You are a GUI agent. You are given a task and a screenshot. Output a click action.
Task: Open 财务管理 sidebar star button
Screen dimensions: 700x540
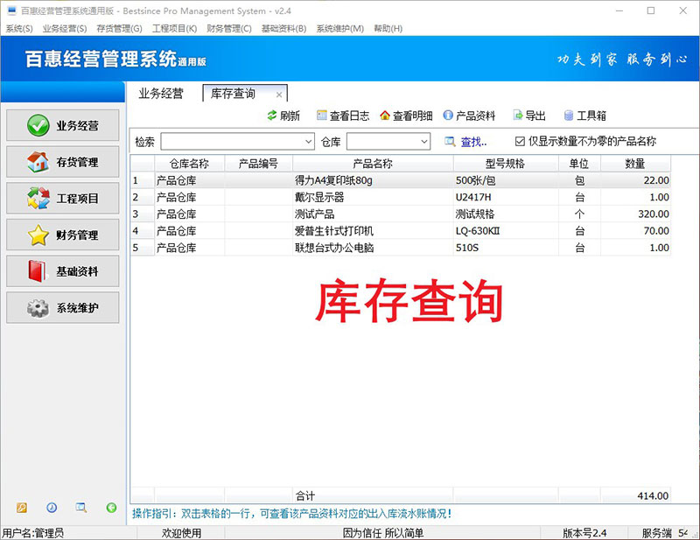[62, 235]
